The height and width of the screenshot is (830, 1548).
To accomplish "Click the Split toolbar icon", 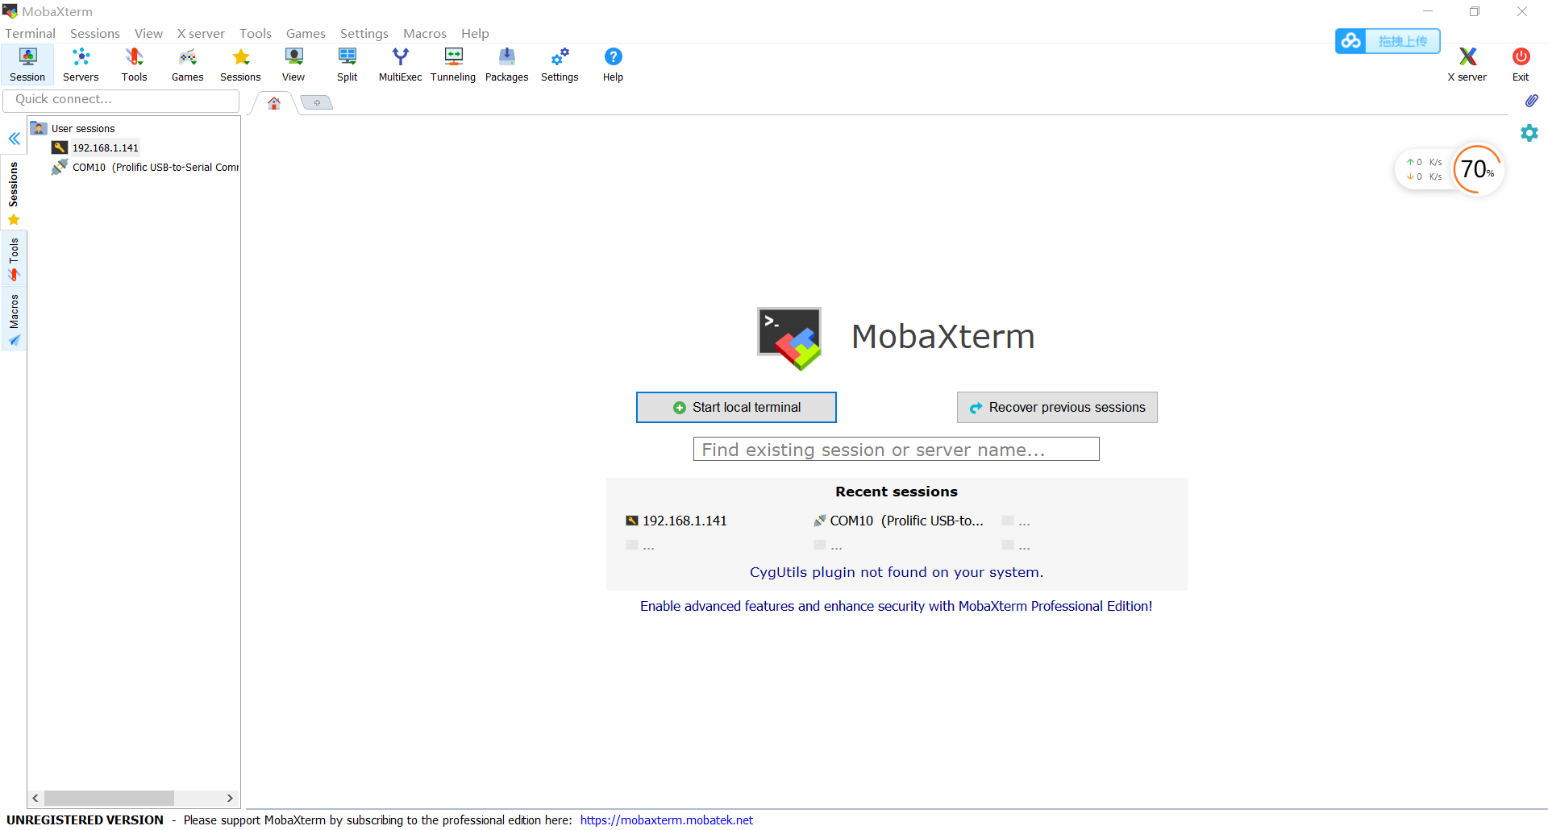I will pos(347,64).
